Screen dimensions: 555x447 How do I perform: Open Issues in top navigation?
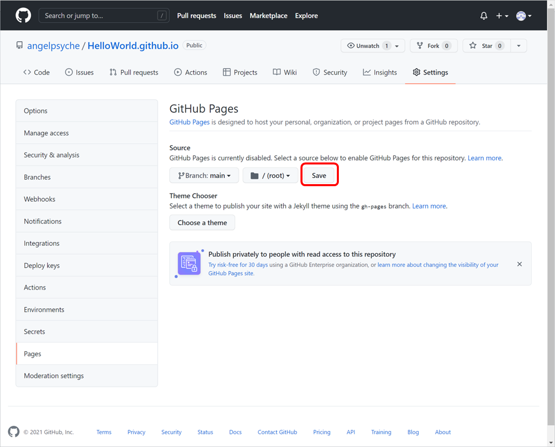(233, 16)
